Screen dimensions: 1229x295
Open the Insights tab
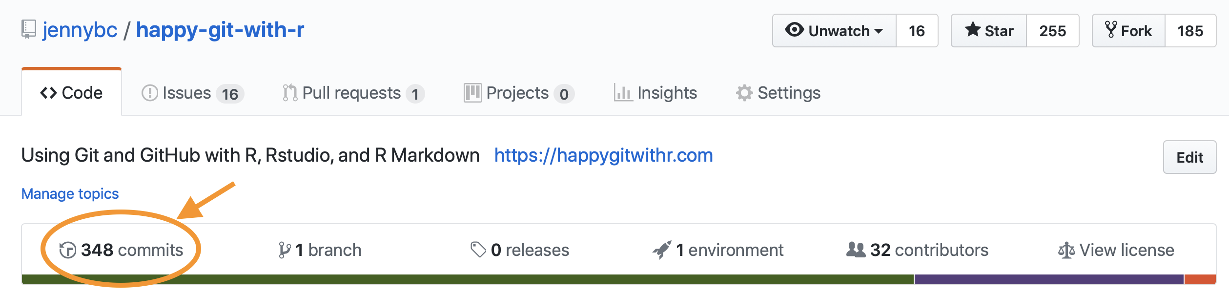pyautogui.click(x=655, y=93)
